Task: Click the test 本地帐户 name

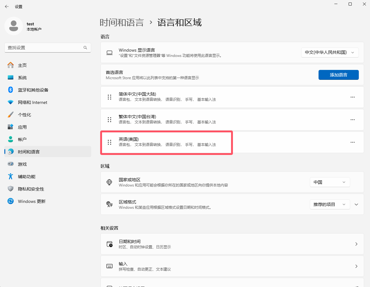Action: click(x=34, y=26)
